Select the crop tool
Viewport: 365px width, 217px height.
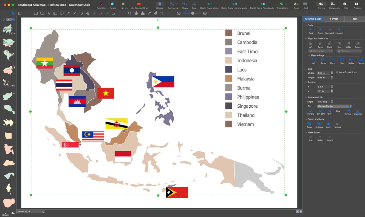point(162,13)
